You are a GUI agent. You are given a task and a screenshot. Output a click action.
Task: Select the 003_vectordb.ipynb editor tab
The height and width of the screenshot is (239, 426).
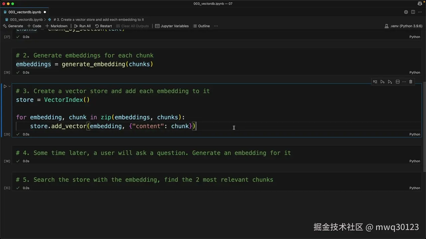click(x=25, y=12)
